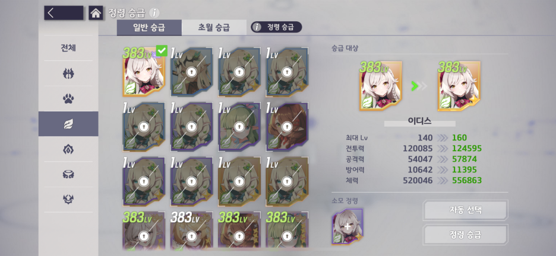Select the fifth element filter icon

[x=68, y=174]
